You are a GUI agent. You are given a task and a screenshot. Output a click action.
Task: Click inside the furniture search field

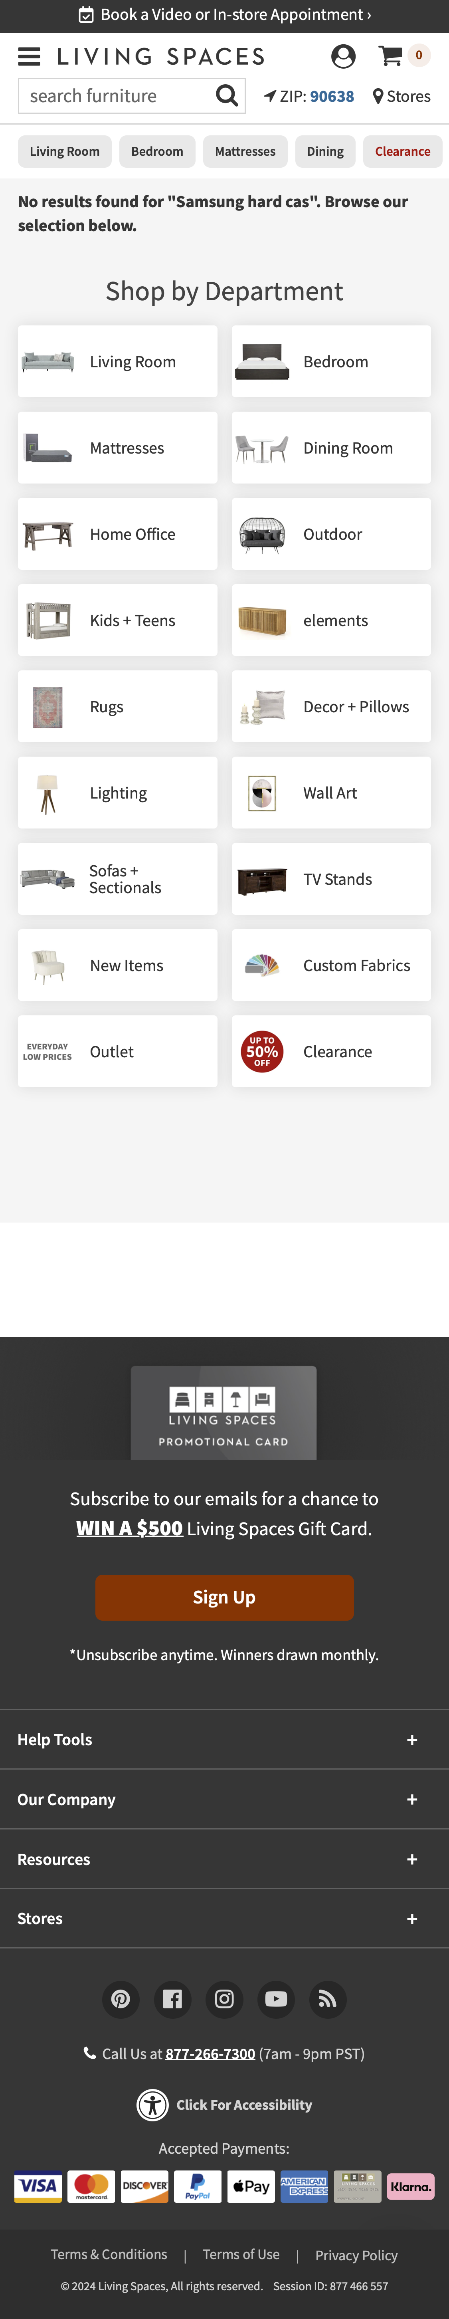click(117, 95)
